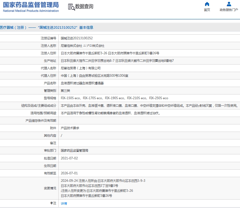Viewport: 240px width, 208px height.
Task: Click the 适用范围/预期用途 label
Action: coord(43,113)
